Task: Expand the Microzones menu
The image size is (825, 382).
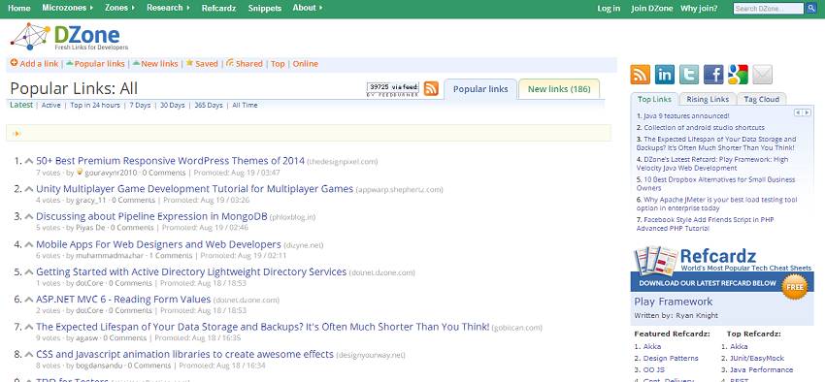Action: 67,8
